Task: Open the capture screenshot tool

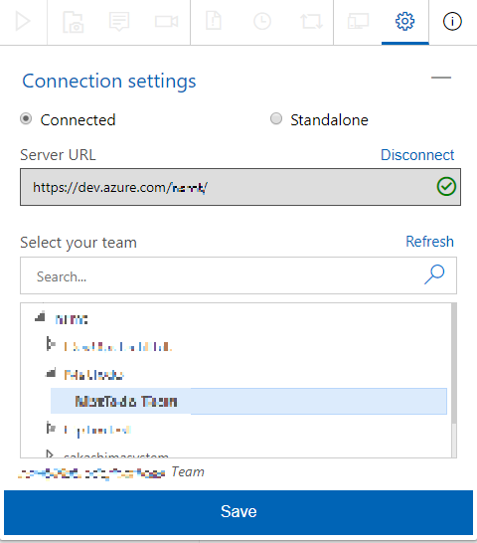Action: (73, 22)
